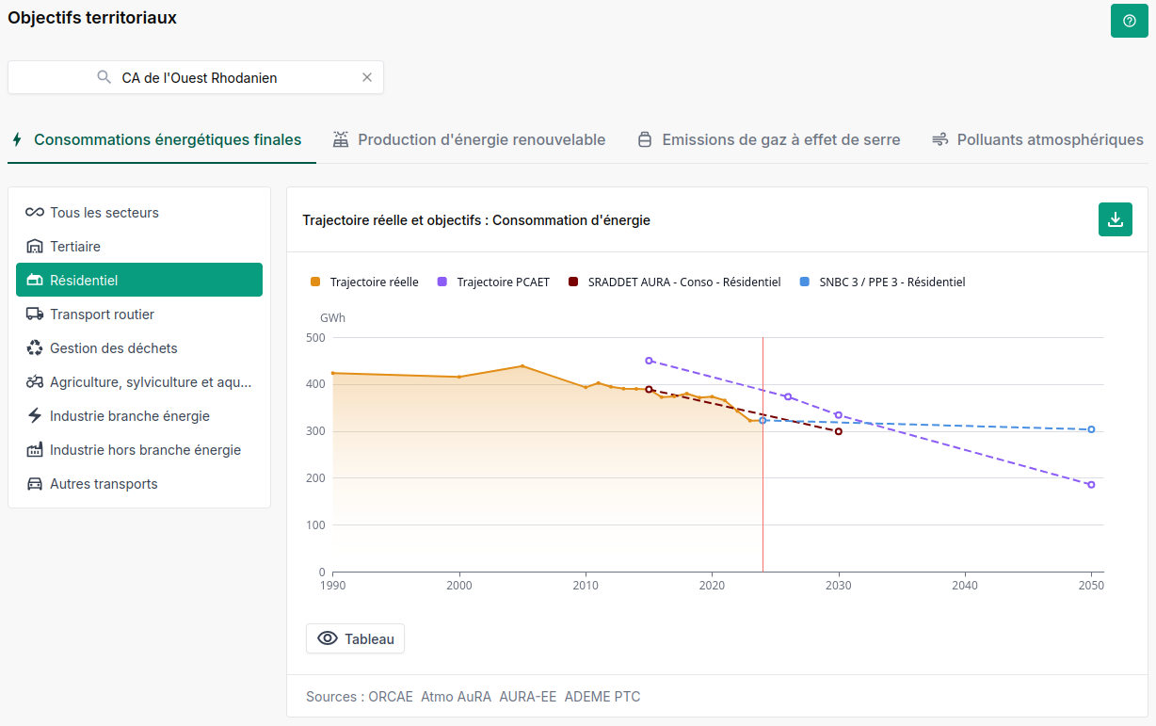The width and height of the screenshot is (1156, 726).
Task: Click the SRADDET 2030 data point
Action: click(x=839, y=431)
